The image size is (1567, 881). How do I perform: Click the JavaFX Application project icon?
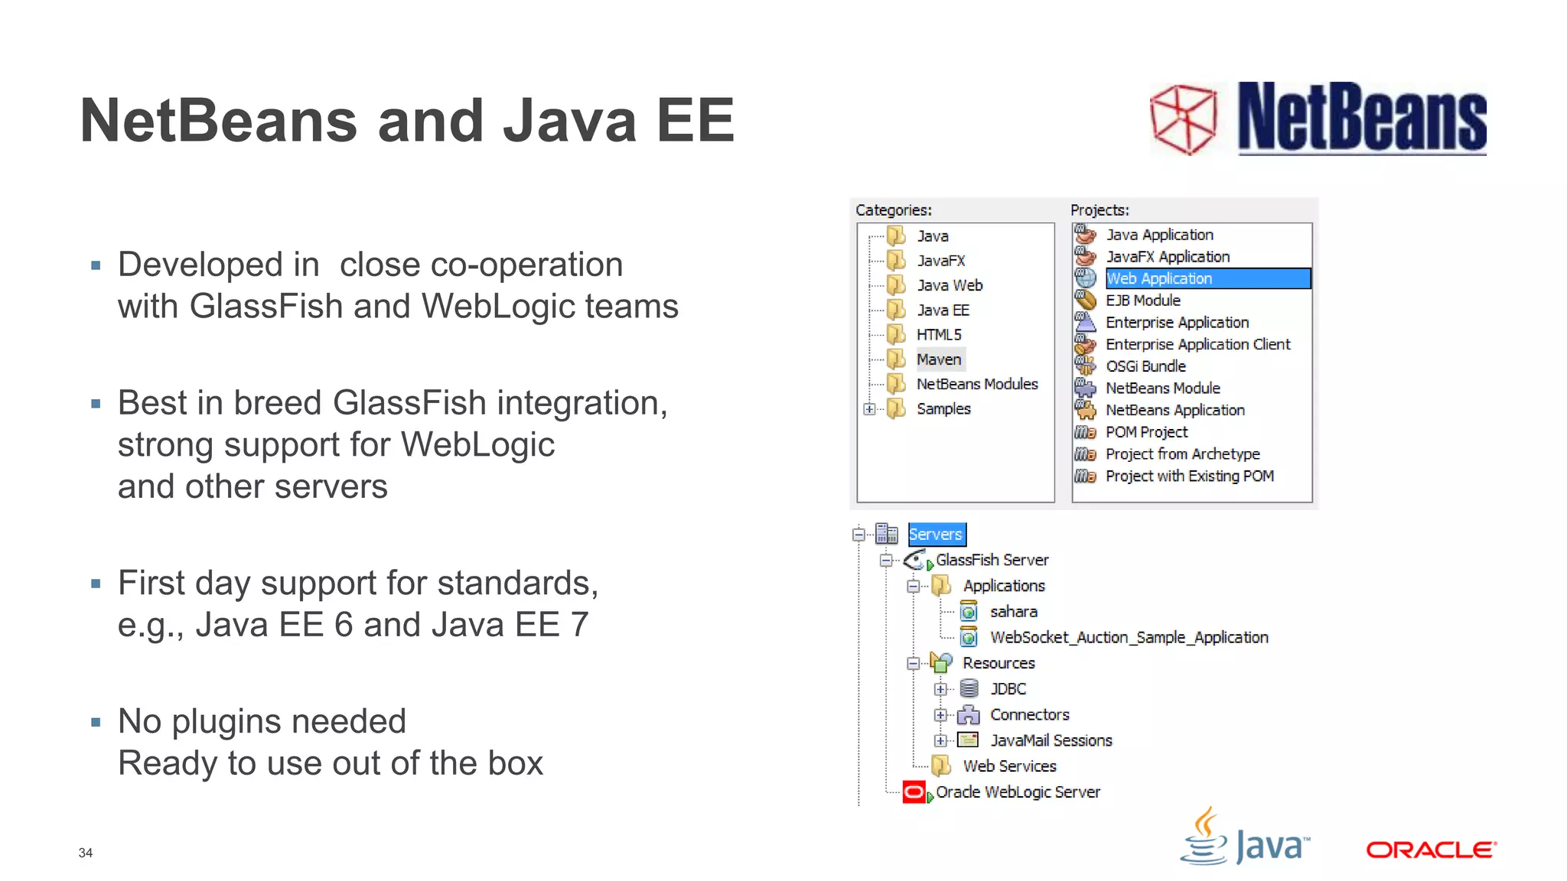click(1085, 256)
